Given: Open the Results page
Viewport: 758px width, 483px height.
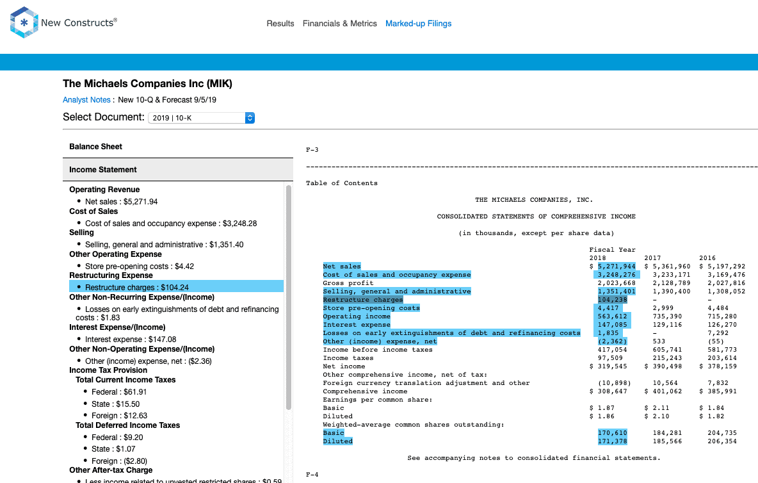Looking at the screenshot, I should tap(280, 23).
